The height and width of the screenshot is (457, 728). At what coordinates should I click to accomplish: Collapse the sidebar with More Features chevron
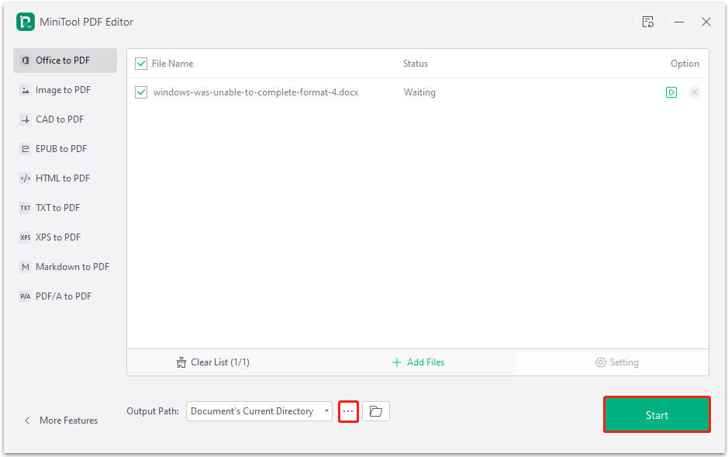(60, 420)
